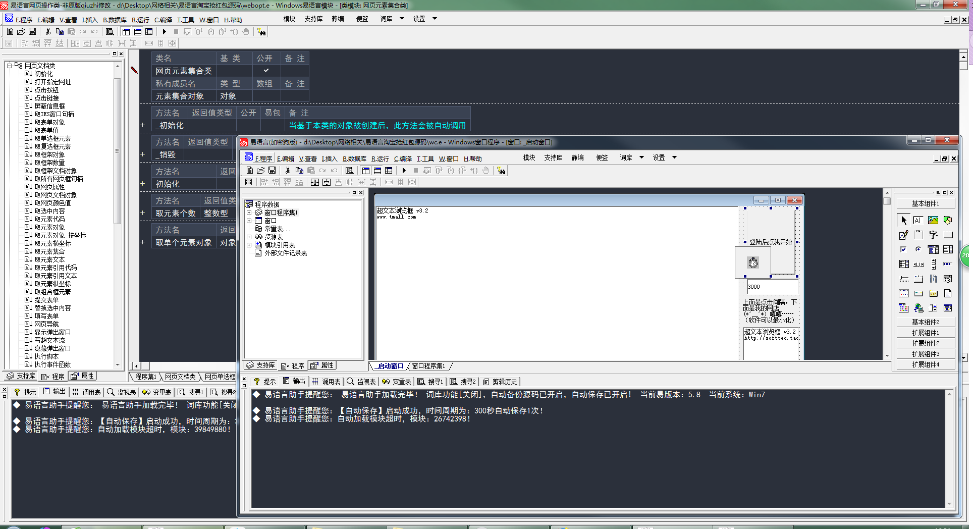This screenshot has height=529, width=973.
Task: Select the radio button component icon
Action: 918,249
